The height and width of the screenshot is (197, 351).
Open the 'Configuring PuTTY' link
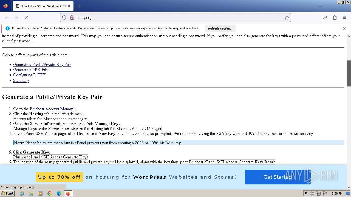29,75
